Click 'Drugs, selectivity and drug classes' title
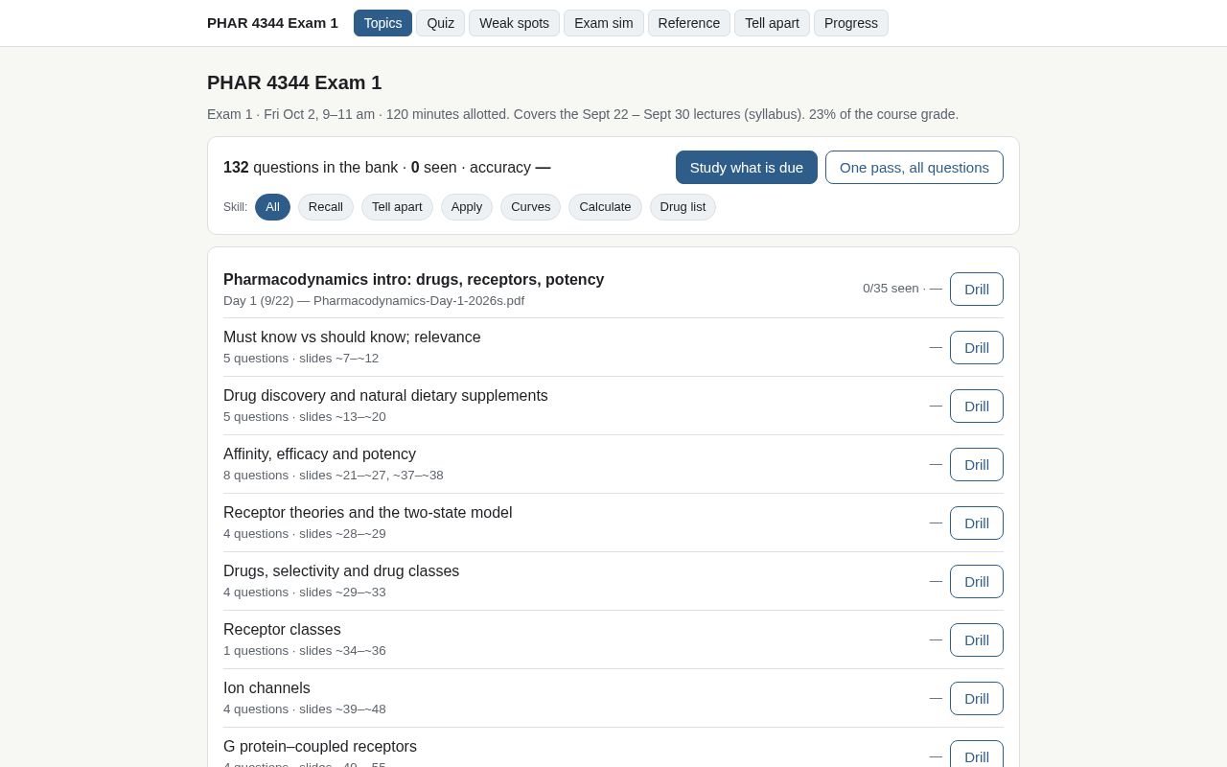Screen dimensions: 1227x767 [x=341, y=571]
